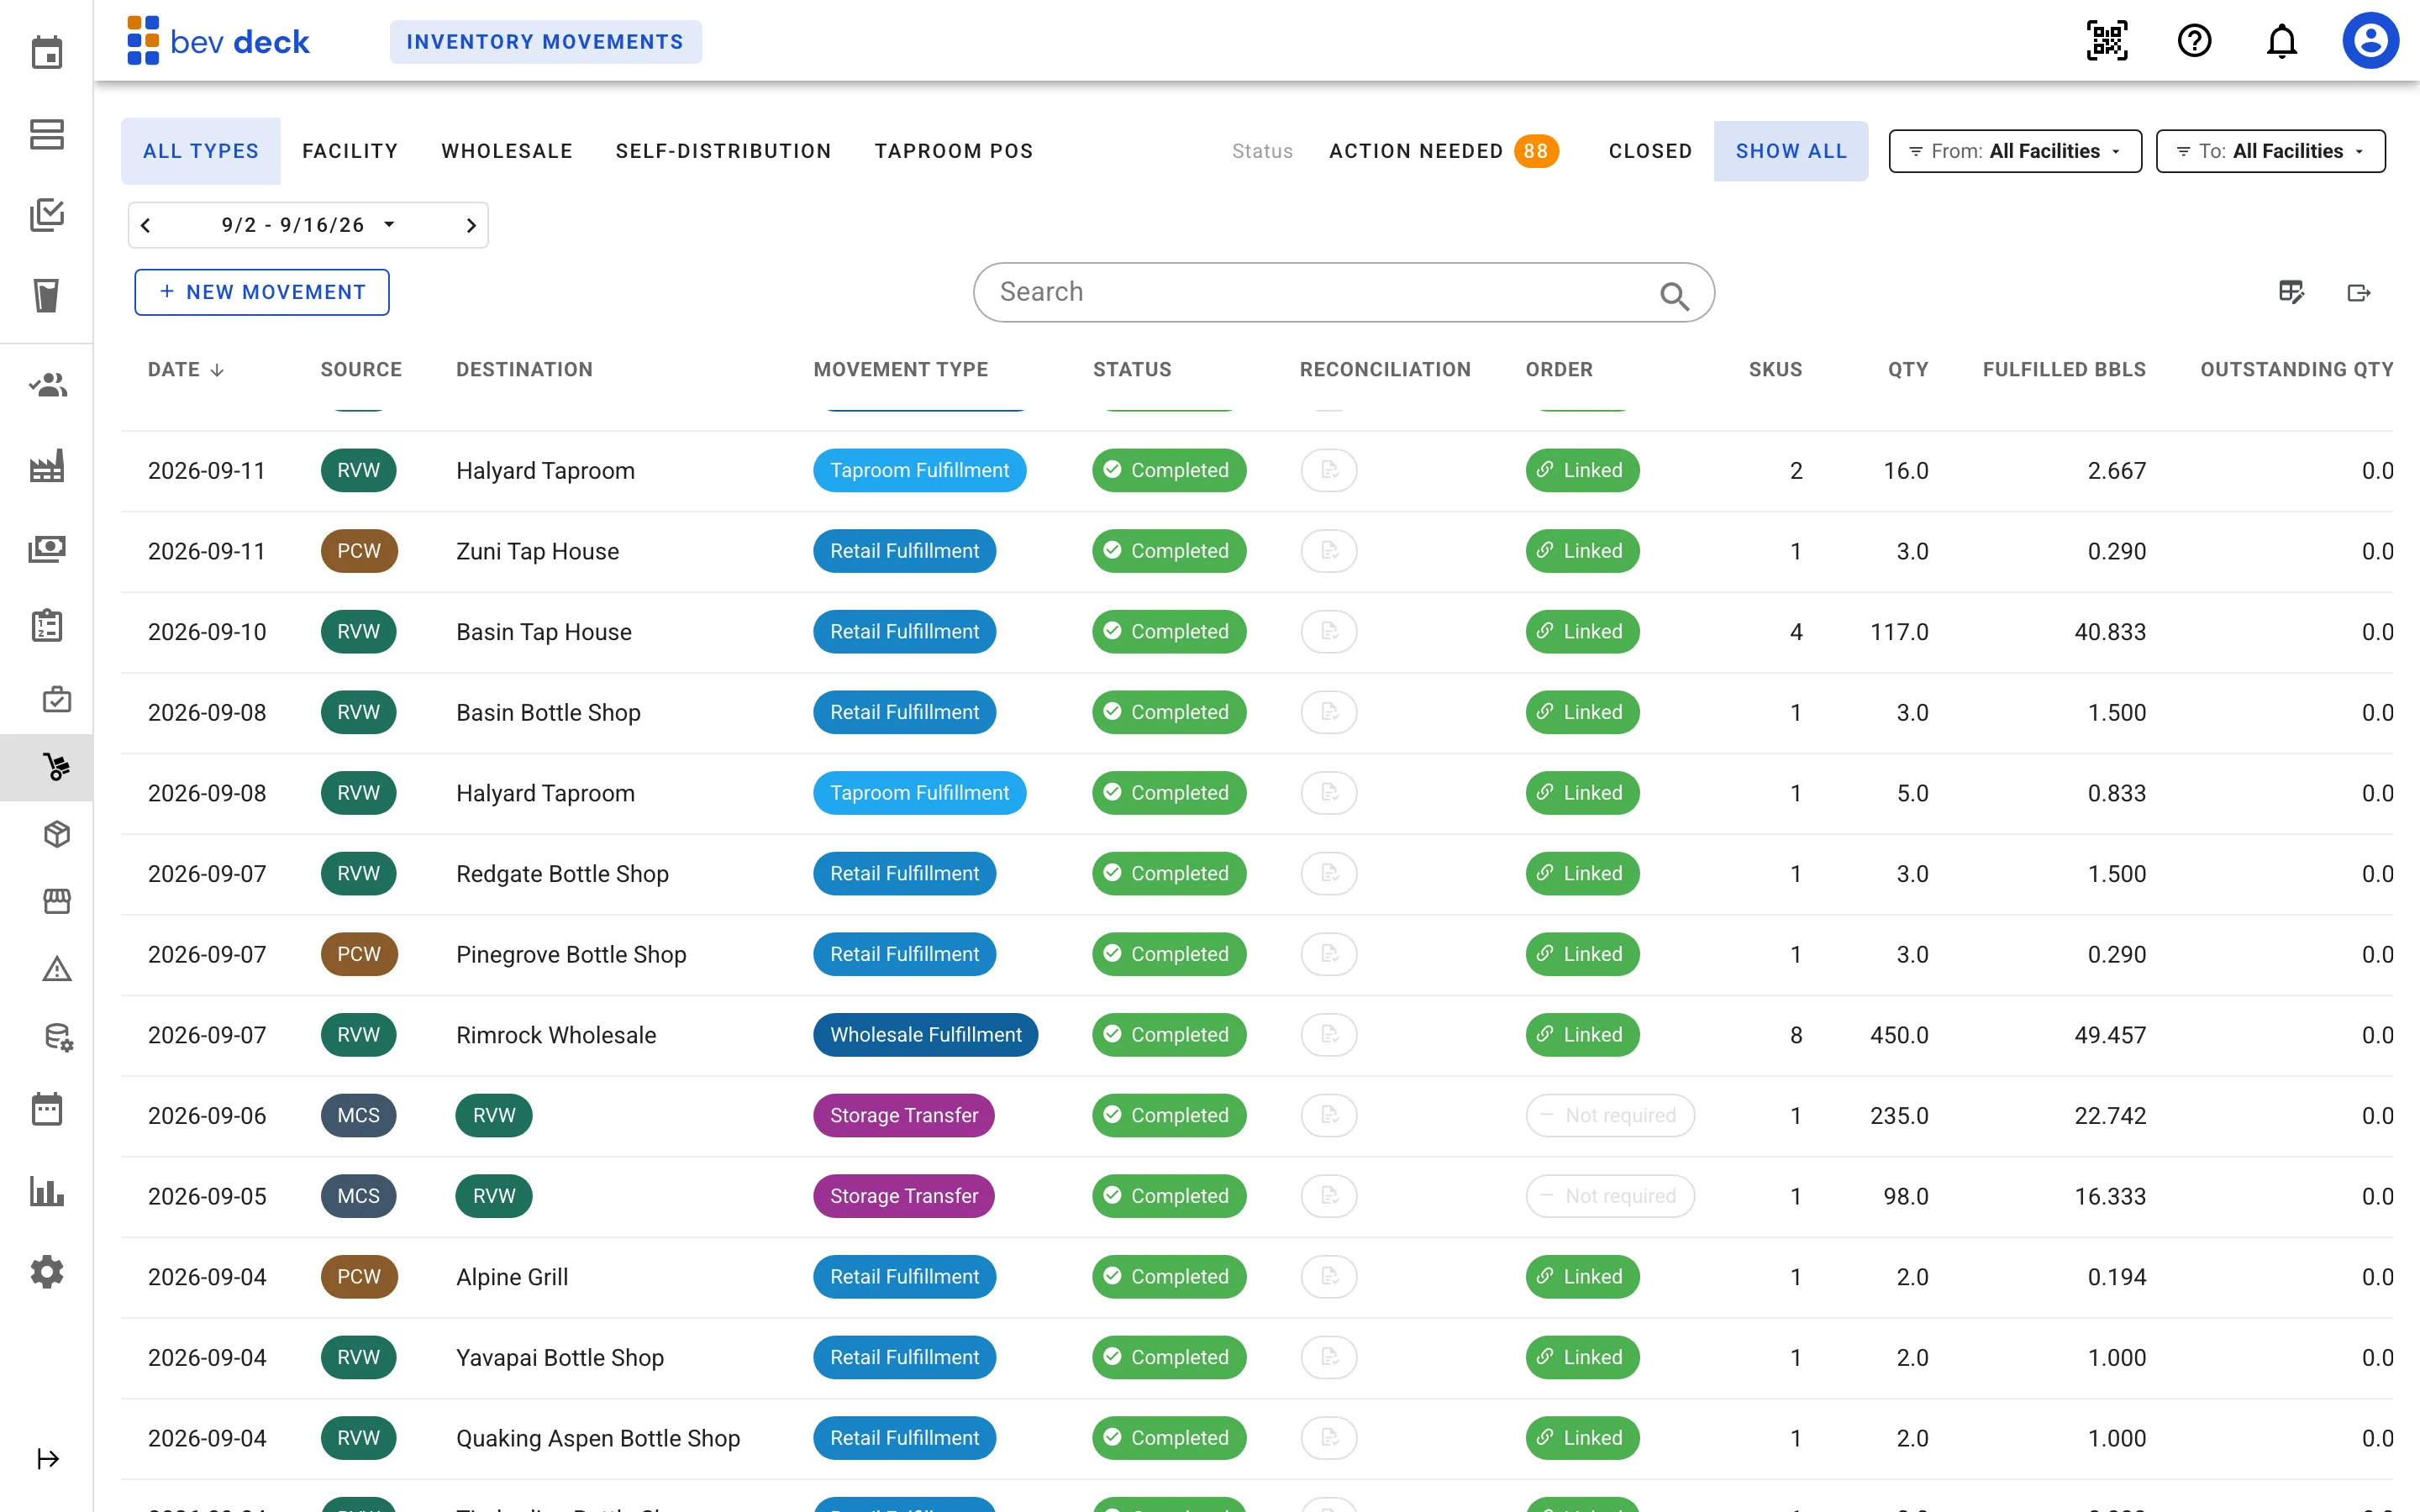Open the settings gear icon in sidebar

click(47, 1273)
